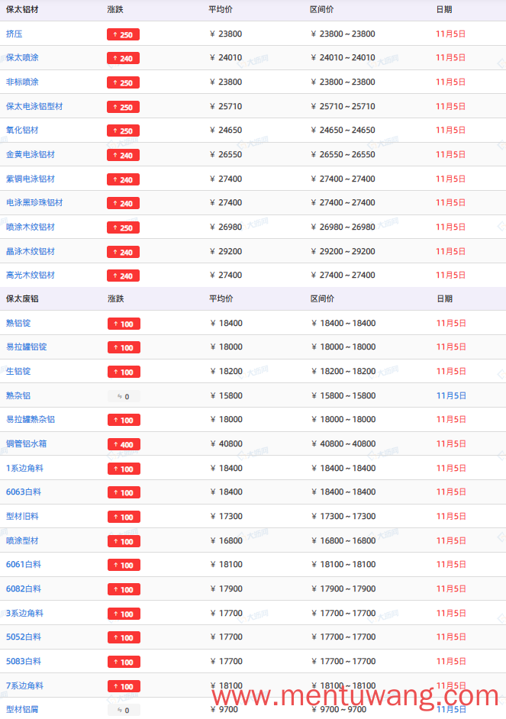
Task: Open the 生铝锭 link
Action: 18,372
